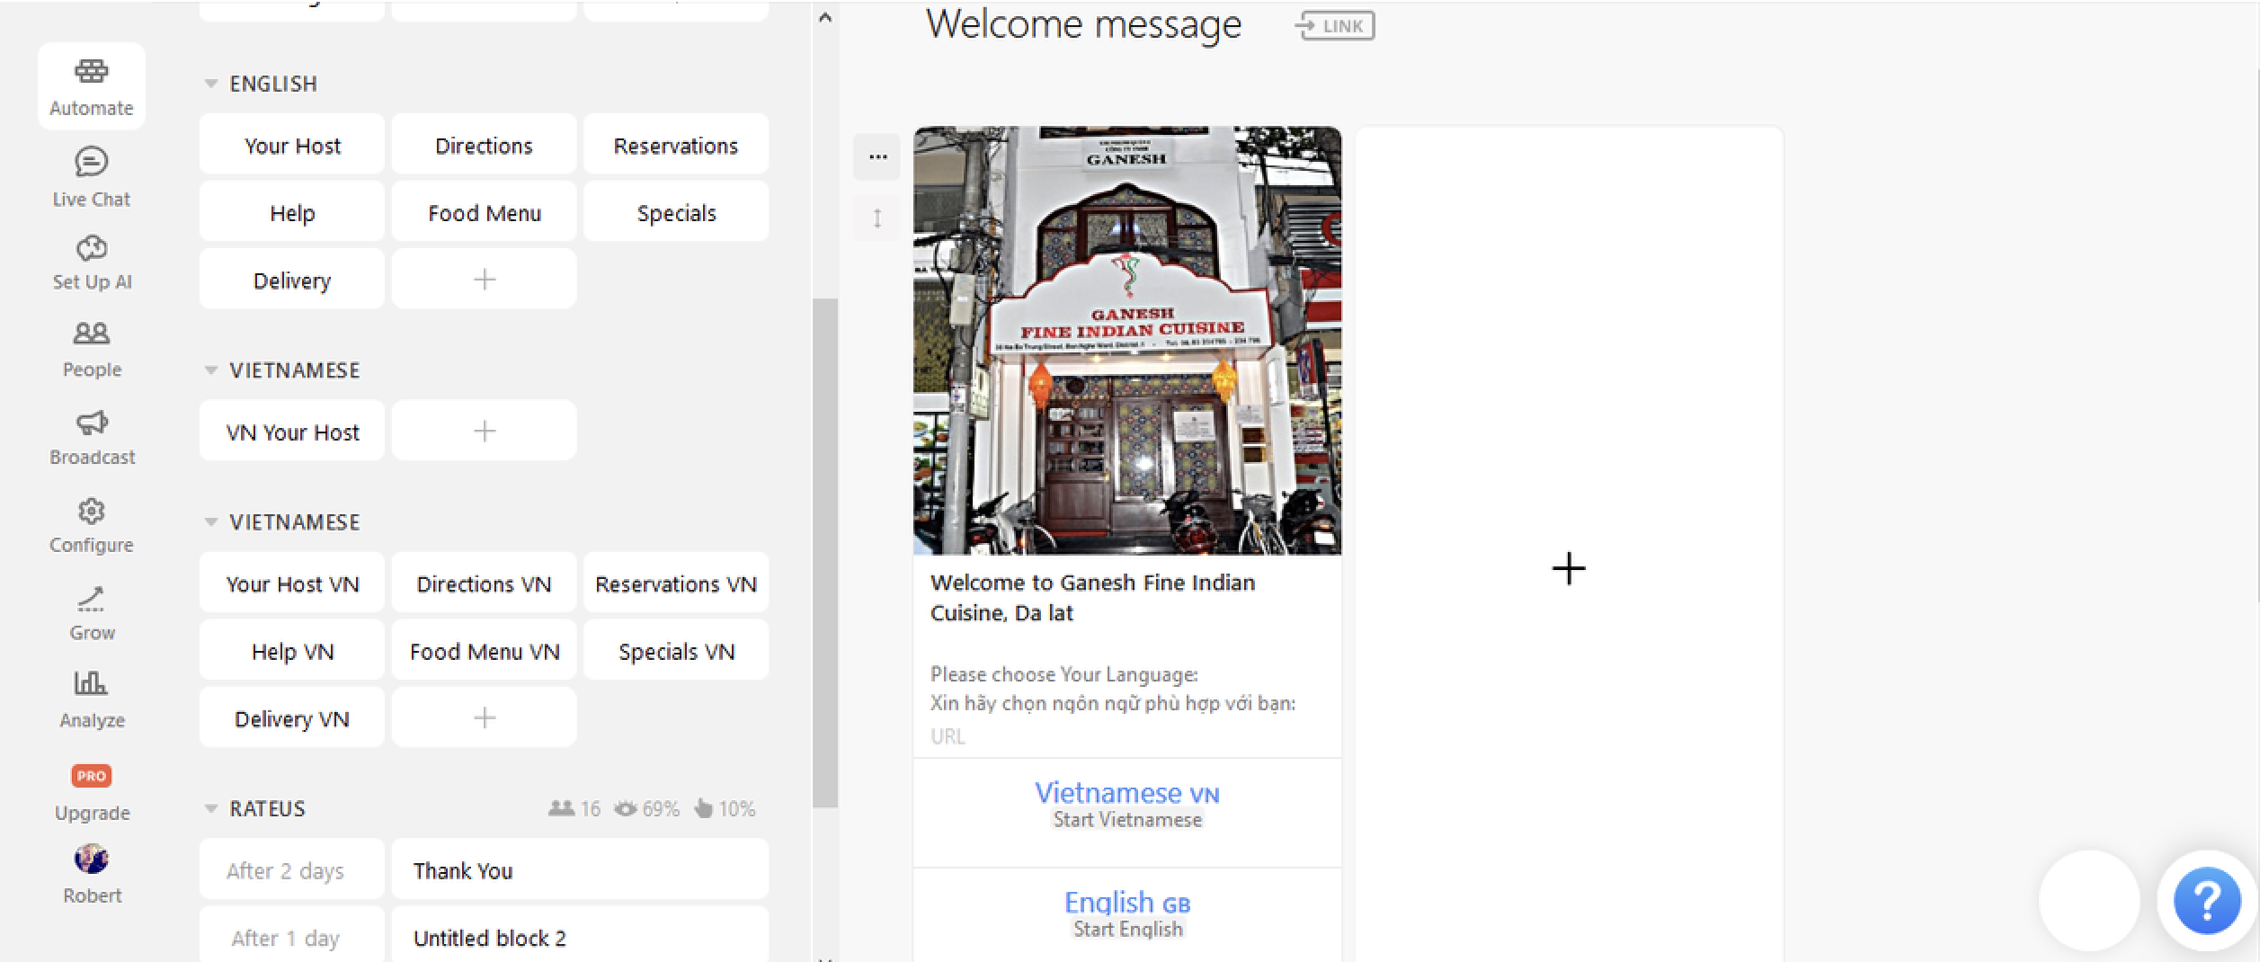The image size is (2260, 962).
Task: Collapse the first VIETNAMESE group
Action: 211,370
